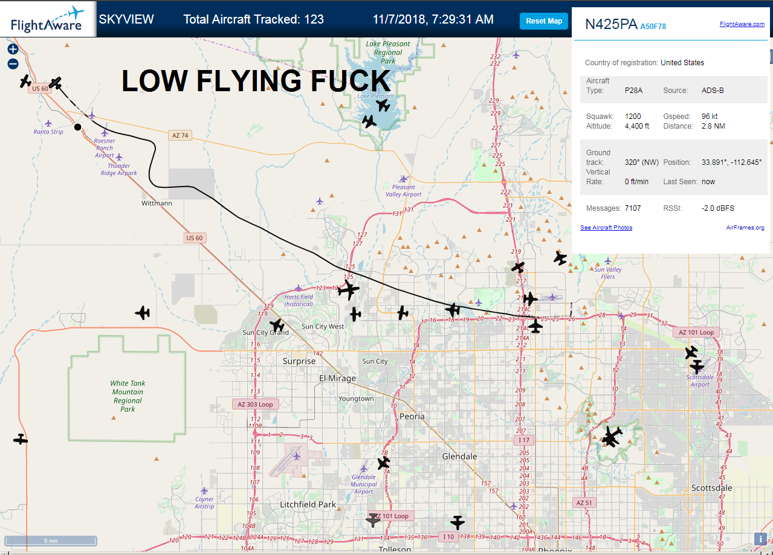Select aircraft at the map's left edge

(x=21, y=440)
